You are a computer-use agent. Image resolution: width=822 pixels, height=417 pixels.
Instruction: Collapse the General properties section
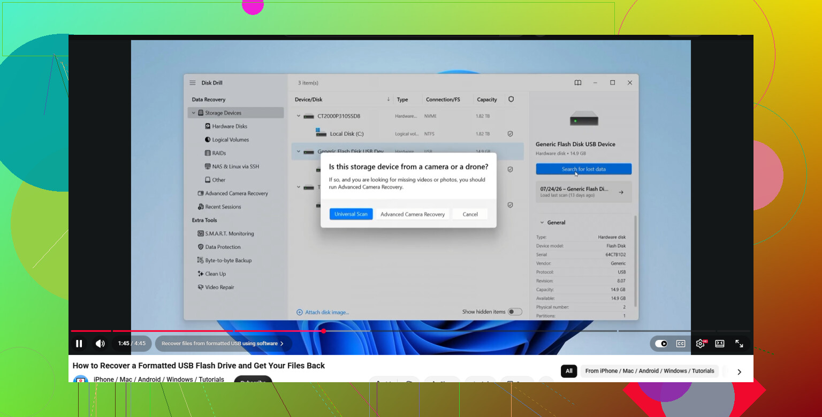click(x=542, y=223)
